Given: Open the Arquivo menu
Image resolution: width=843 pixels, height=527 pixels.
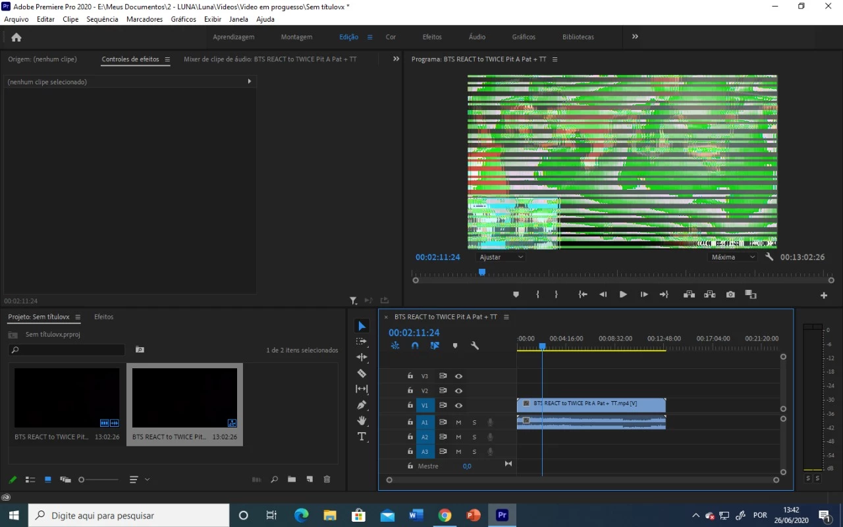Looking at the screenshot, I should tap(16, 19).
